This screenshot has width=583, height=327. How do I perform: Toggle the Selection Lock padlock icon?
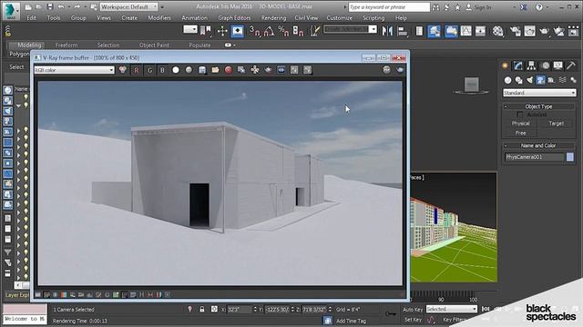[x=202, y=309]
